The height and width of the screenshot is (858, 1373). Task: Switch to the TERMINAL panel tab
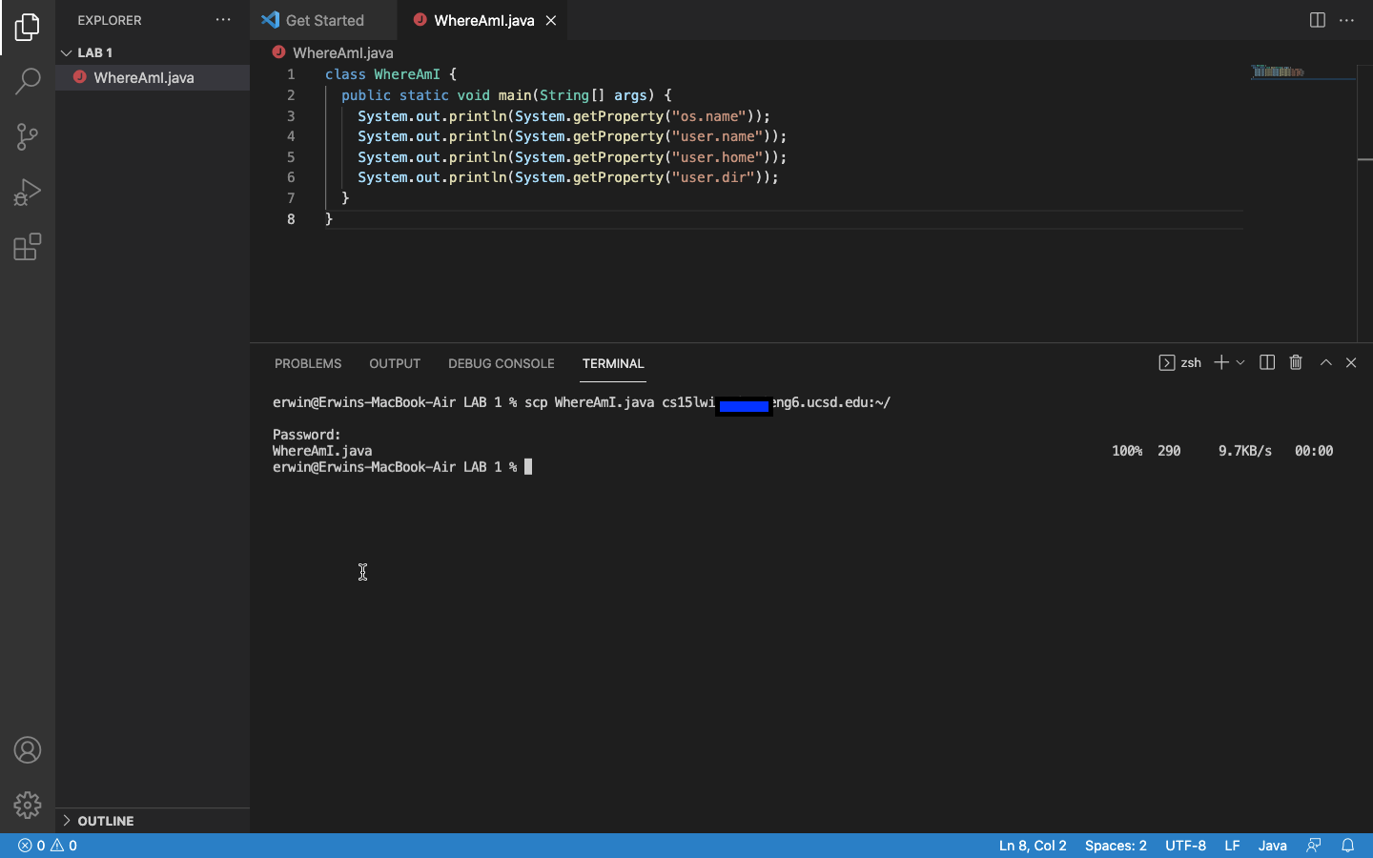613,363
